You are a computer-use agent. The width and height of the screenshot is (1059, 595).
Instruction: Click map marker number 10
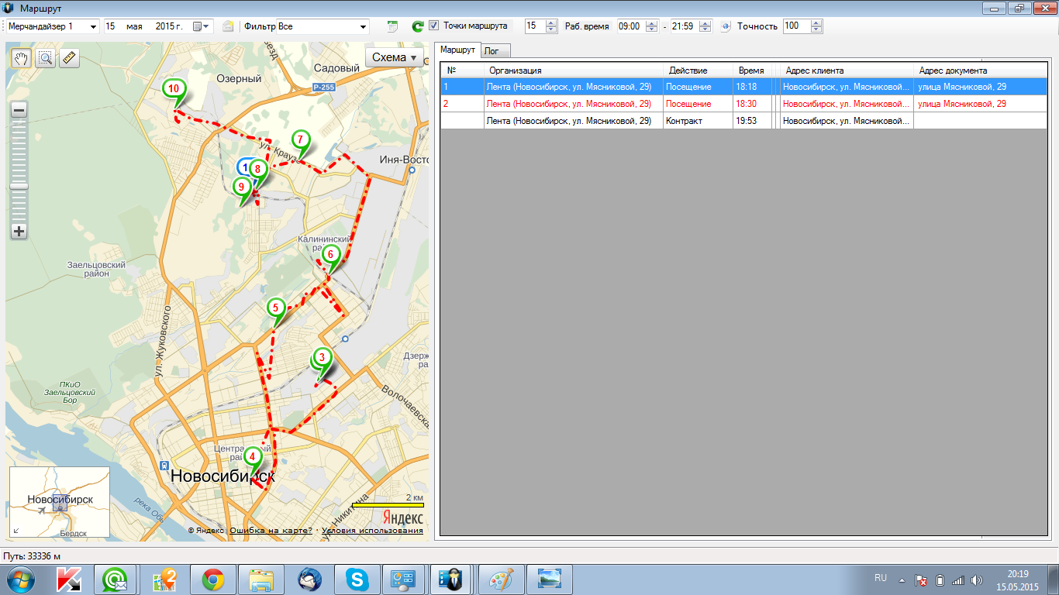174,90
